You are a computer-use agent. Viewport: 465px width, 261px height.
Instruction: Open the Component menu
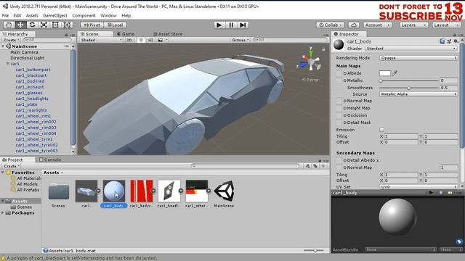click(84, 15)
